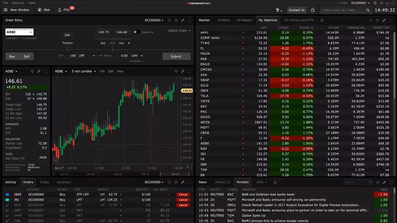Set limit price to Bid
This screenshot has height=223, width=397.
click(103, 43)
